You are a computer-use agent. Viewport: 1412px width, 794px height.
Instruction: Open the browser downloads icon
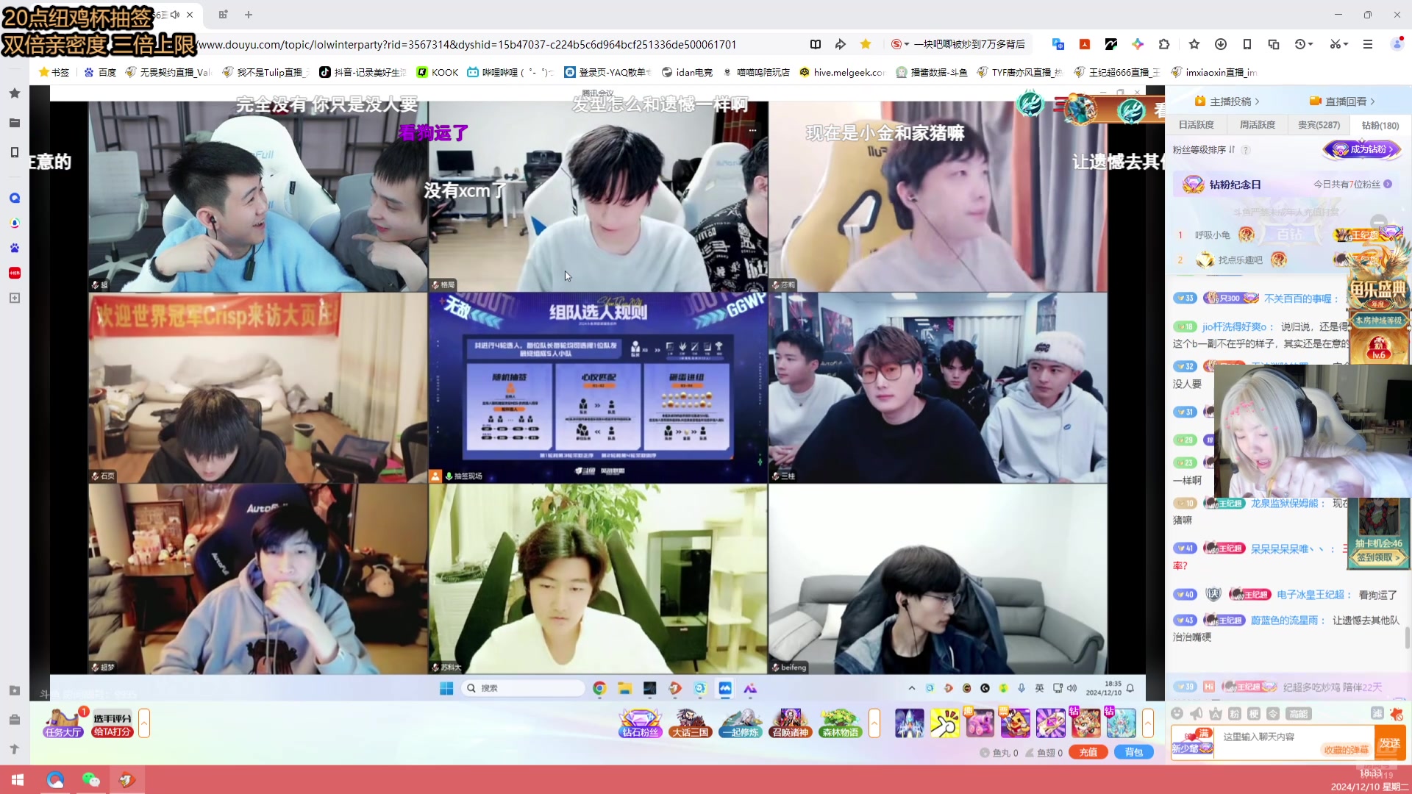[x=1221, y=45]
